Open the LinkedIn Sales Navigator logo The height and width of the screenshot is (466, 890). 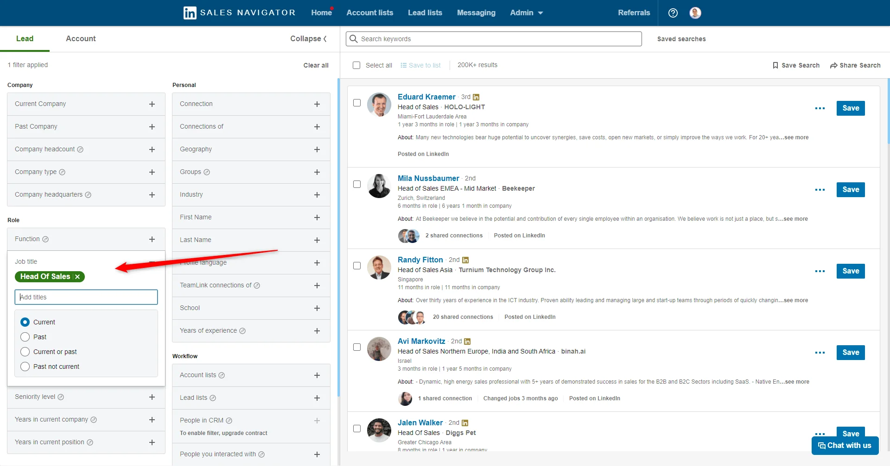239,12
